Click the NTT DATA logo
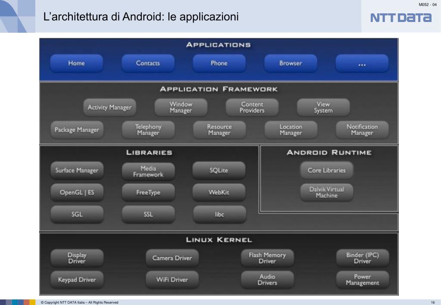Image resolution: width=441 pixels, height=305 pixels. click(401, 17)
